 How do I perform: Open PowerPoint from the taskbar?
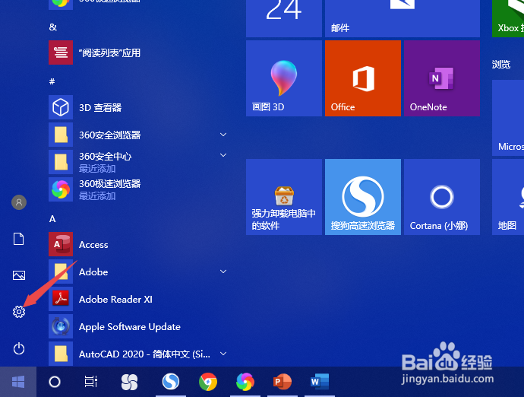[x=283, y=382]
